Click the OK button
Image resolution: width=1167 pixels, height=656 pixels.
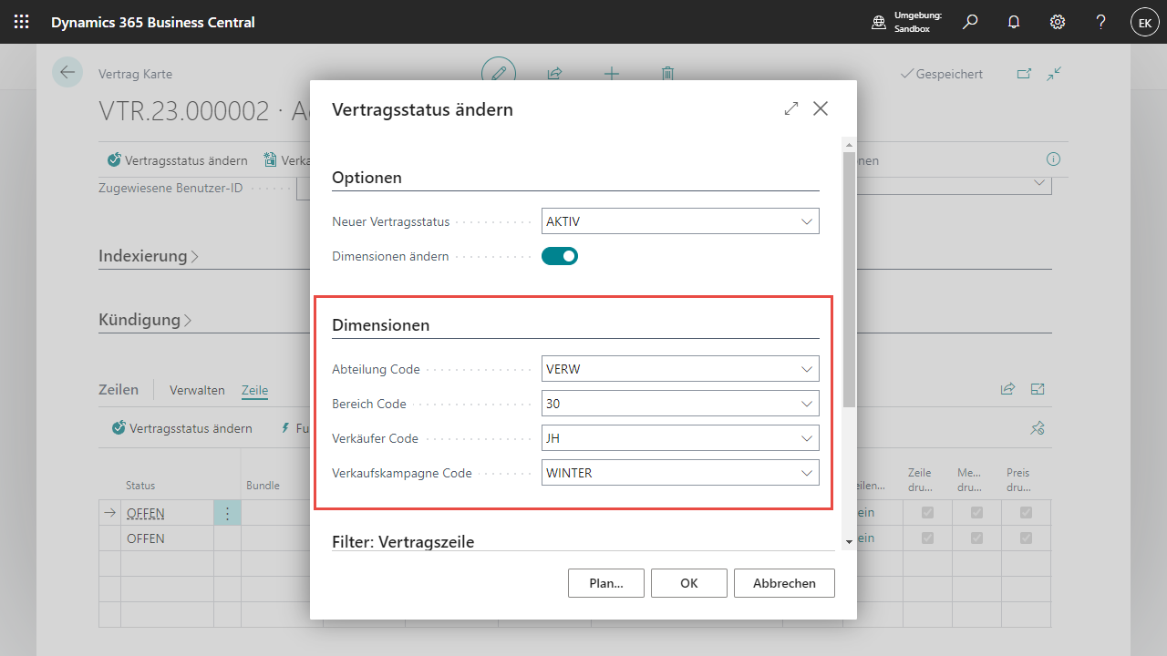(x=688, y=583)
